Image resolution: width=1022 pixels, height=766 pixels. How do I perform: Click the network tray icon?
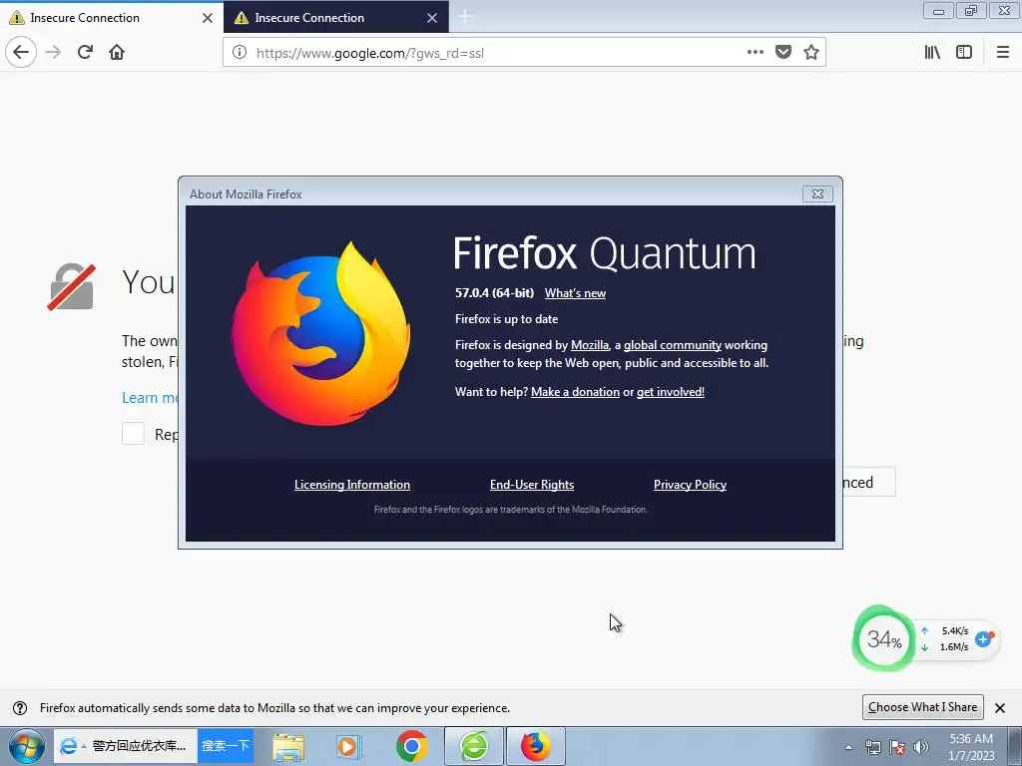(872, 747)
